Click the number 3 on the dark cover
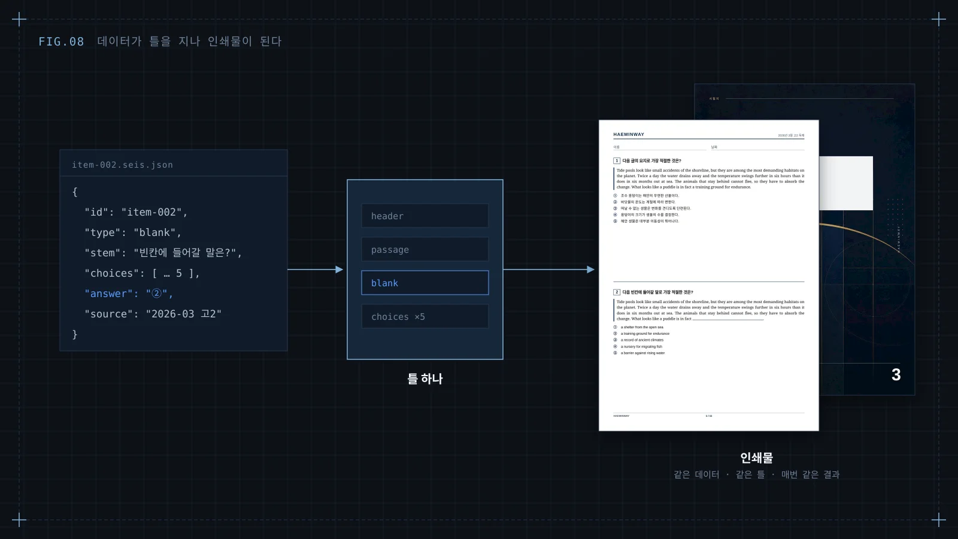This screenshot has width=958, height=539. 896,375
